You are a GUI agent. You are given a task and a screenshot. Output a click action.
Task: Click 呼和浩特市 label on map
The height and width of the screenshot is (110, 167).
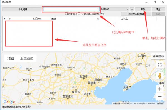pyautogui.click(x=45, y=67)
